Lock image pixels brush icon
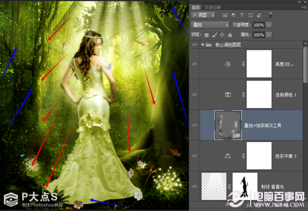 pyautogui.click(x=215, y=35)
